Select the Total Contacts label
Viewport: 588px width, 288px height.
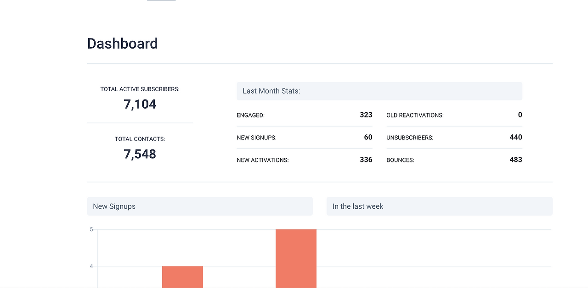click(x=140, y=139)
